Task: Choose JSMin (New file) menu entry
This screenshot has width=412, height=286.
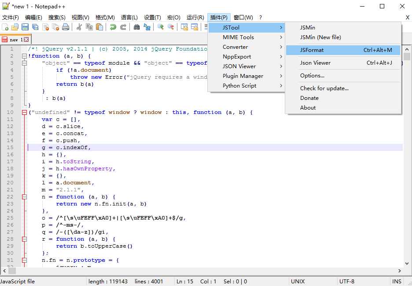Action: (320, 37)
